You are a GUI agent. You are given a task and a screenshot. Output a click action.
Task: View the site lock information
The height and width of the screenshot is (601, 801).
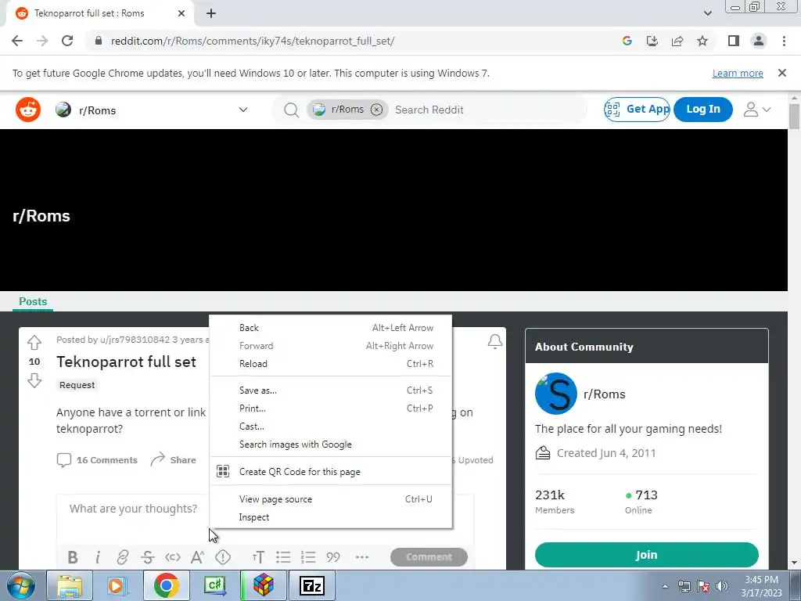[x=99, y=41]
